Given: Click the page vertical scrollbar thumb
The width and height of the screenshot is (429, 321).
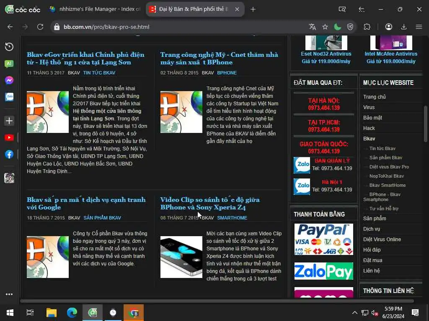Looking at the screenshot, I should pyautogui.click(x=426, y=123).
